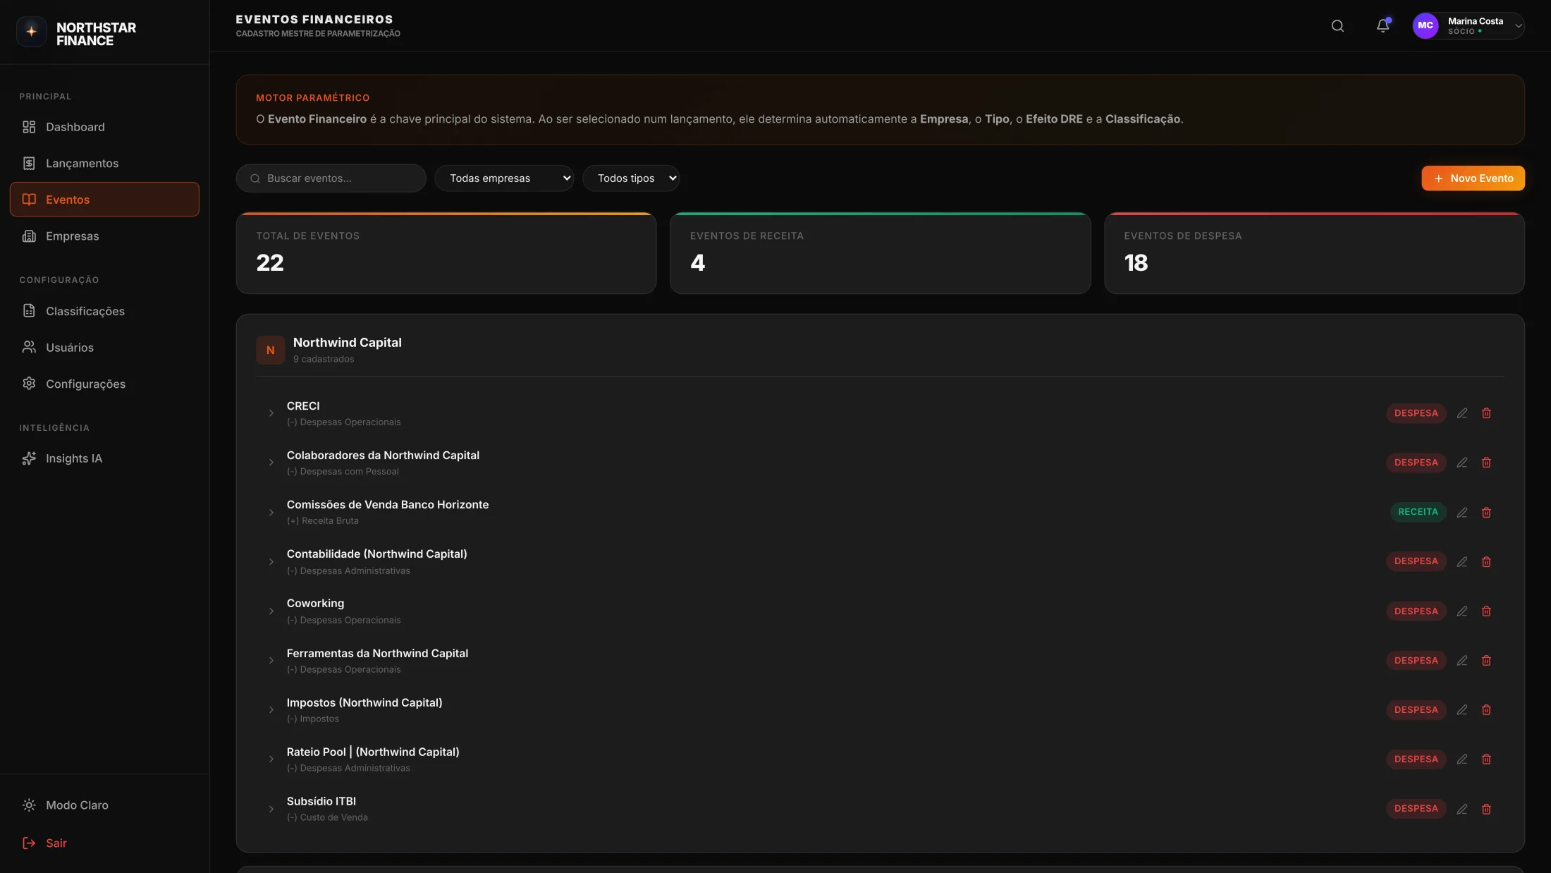Delete the Coworking event via trash icon

point(1486,611)
